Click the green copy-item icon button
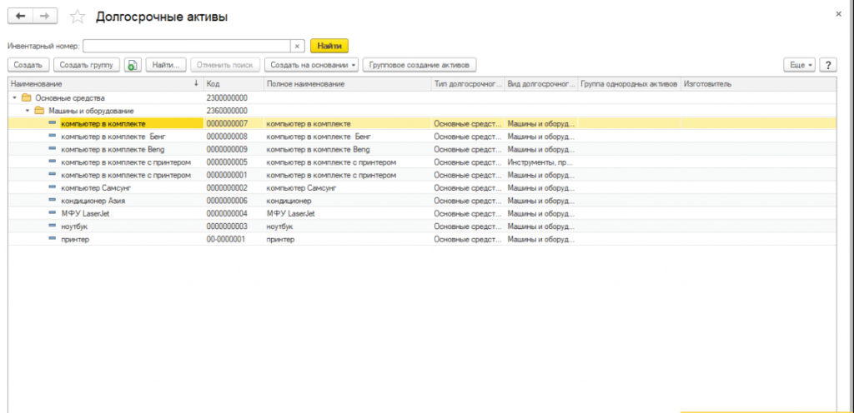 [x=133, y=64]
